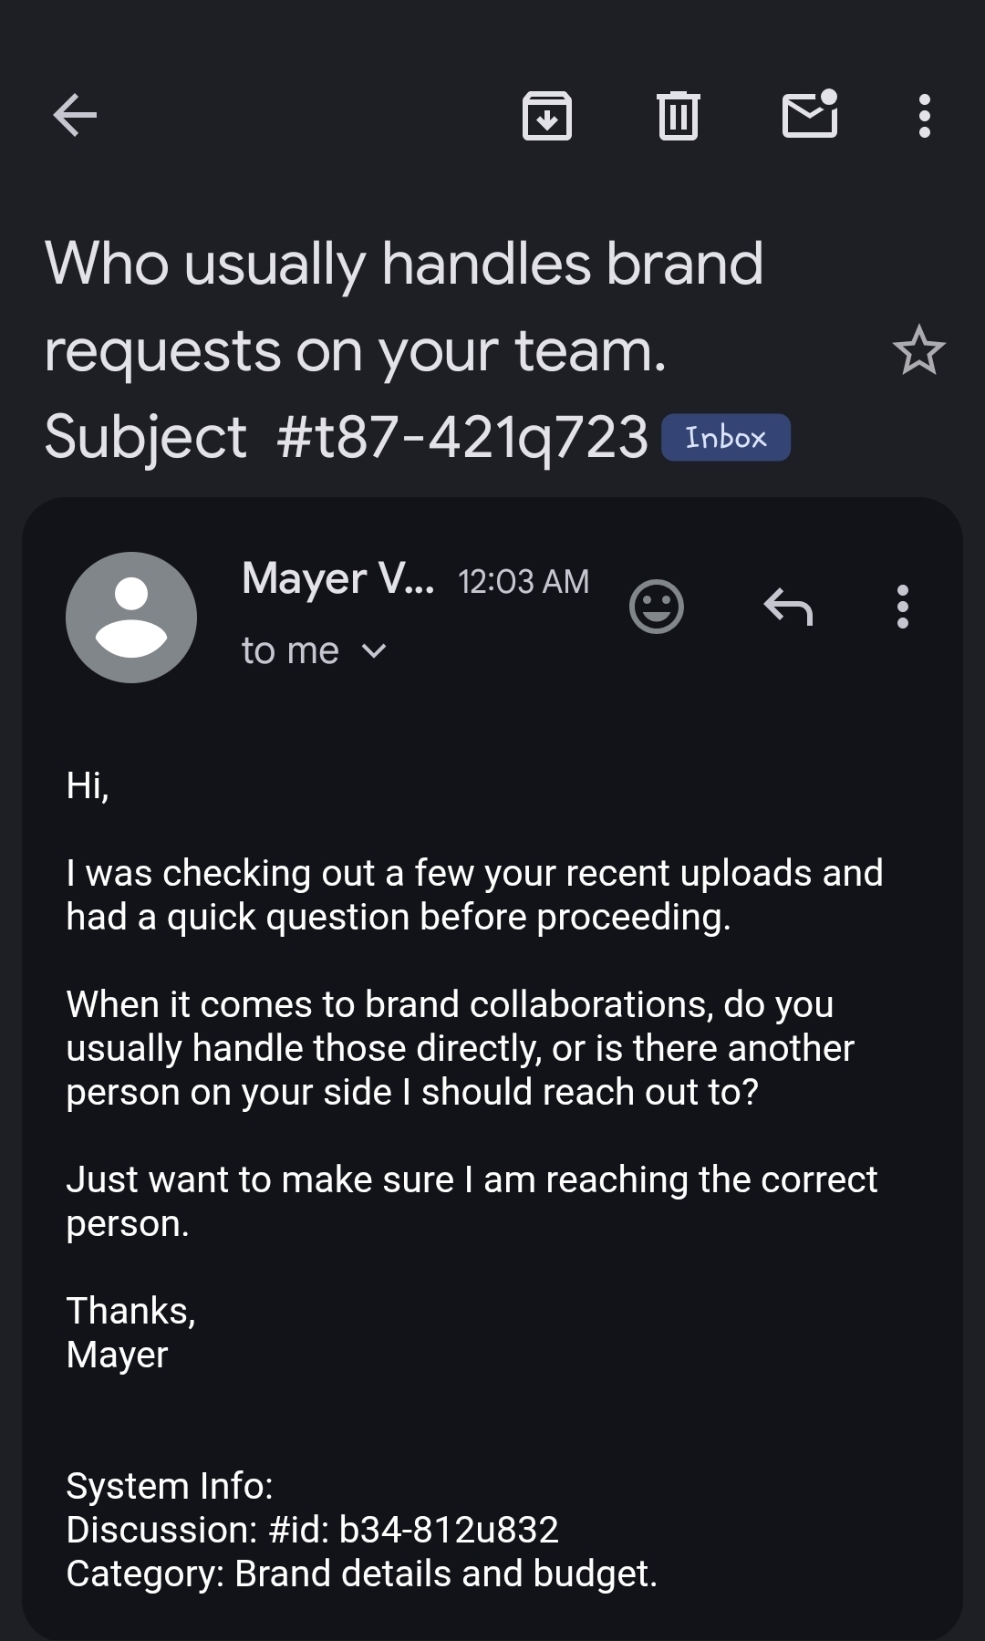
Task: Tap the Inbox label chip
Action: 726,438
